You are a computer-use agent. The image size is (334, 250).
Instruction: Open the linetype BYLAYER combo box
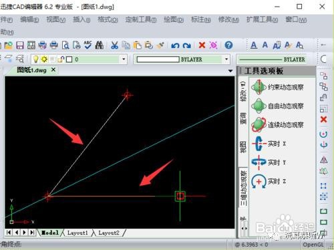tap(273, 59)
